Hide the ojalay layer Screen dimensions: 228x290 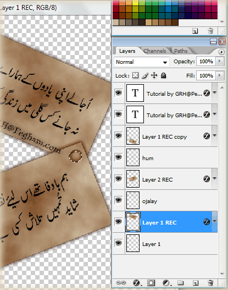click(x=118, y=200)
